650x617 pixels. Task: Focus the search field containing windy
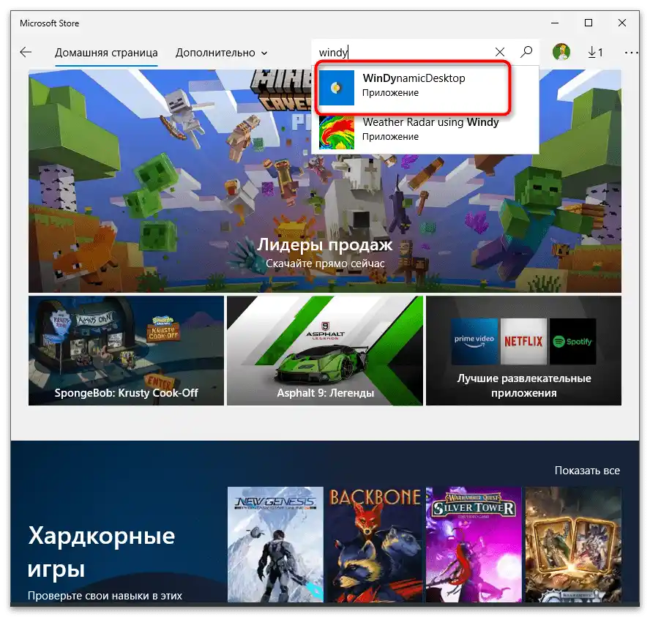coord(404,52)
